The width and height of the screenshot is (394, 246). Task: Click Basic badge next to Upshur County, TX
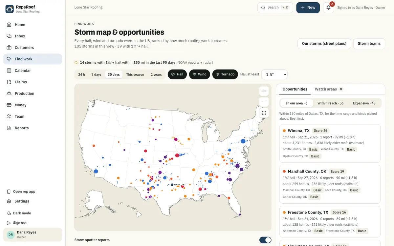click(315, 156)
